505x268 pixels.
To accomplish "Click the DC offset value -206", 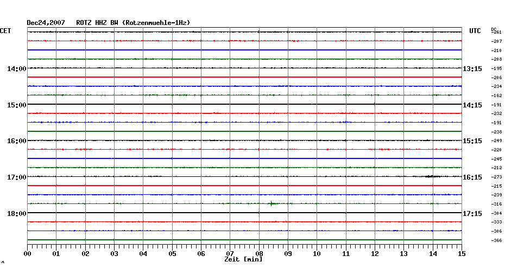I will [496, 78].
